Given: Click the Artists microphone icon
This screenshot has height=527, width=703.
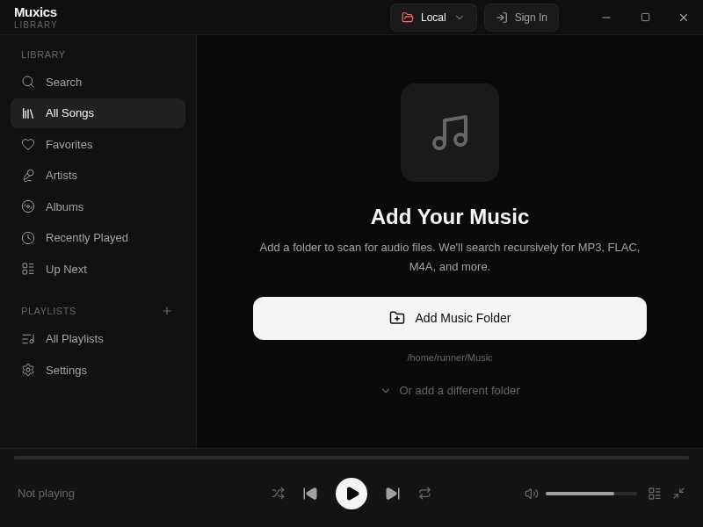Looking at the screenshot, I should click(28, 176).
